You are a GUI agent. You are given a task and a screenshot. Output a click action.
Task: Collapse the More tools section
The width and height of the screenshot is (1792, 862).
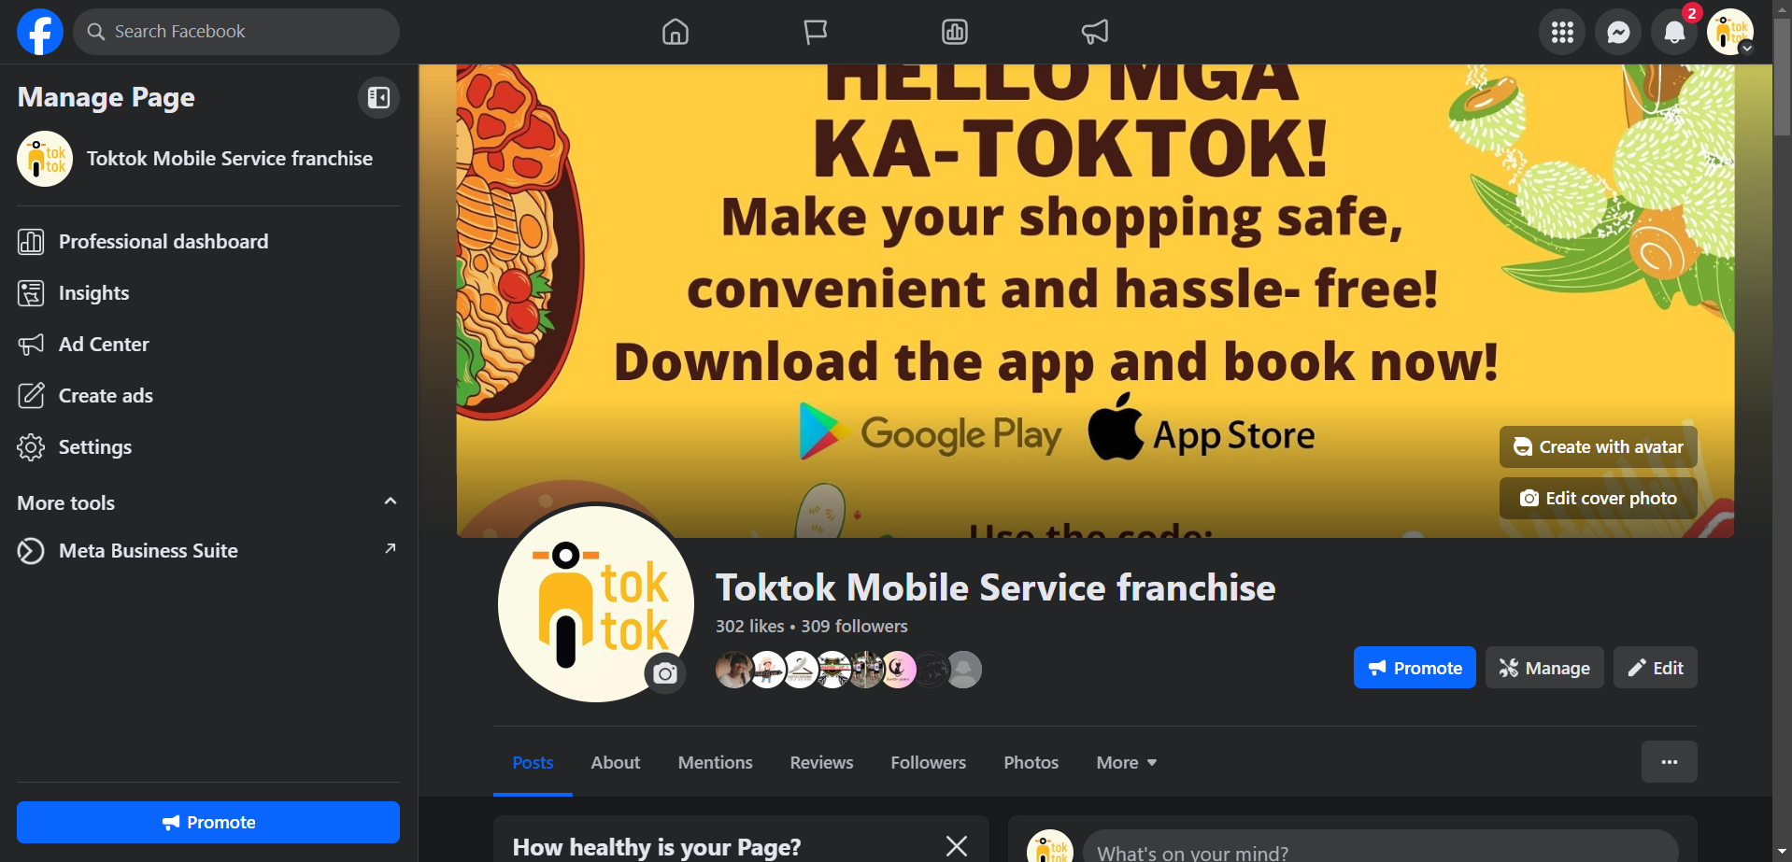click(x=391, y=502)
